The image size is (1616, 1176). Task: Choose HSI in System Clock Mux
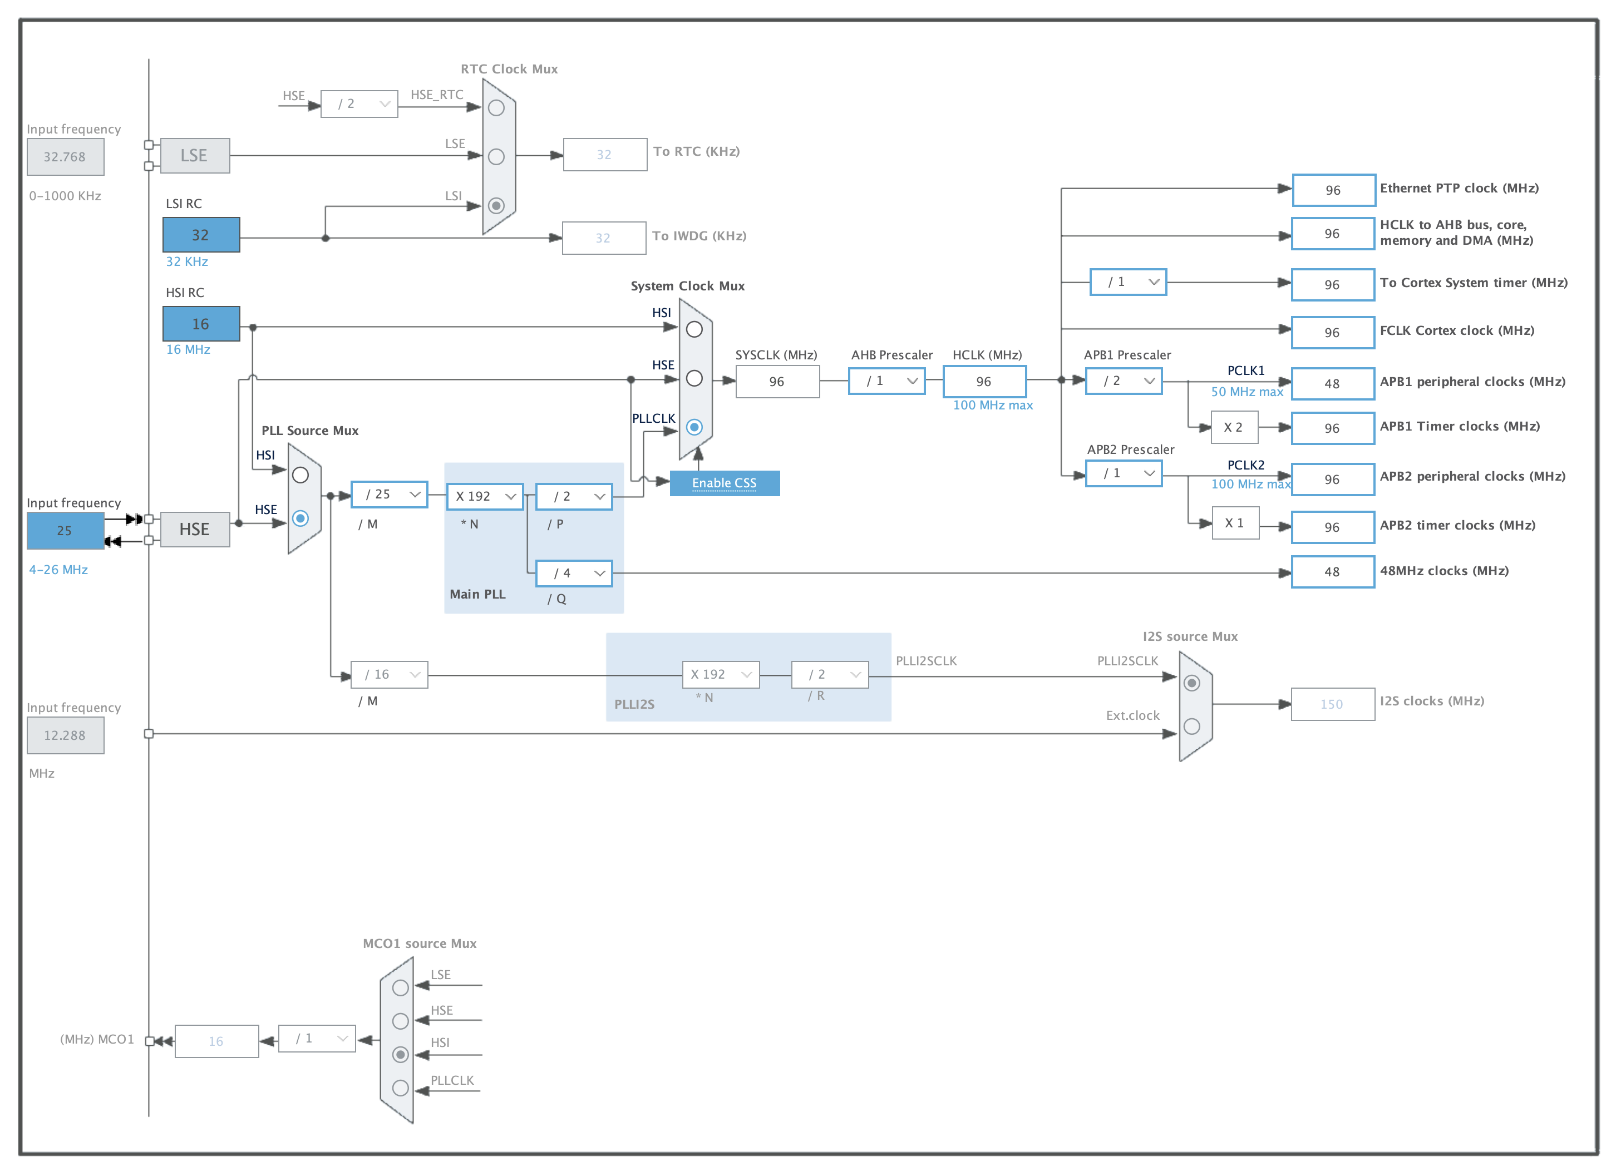point(694,330)
